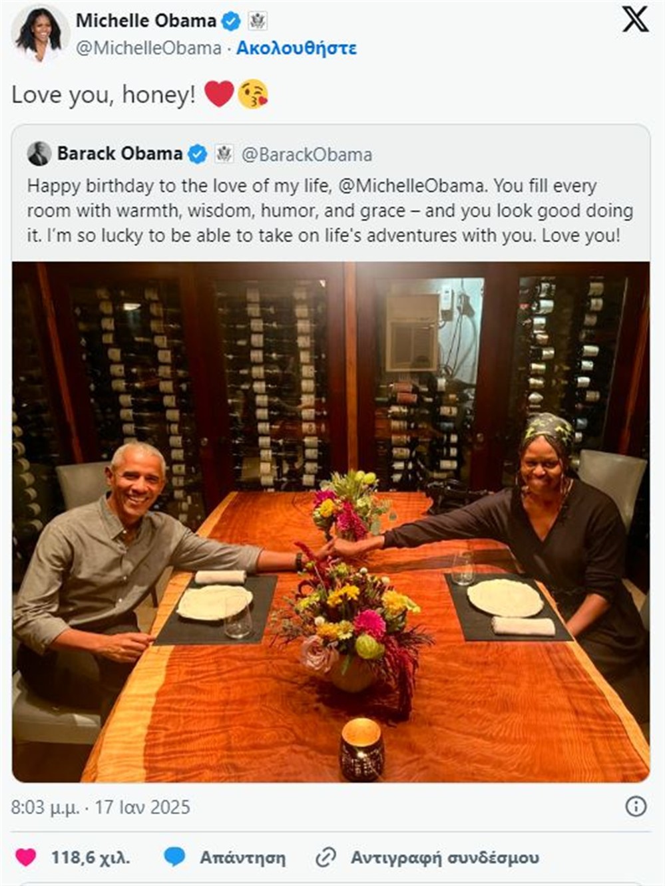Click government badge next to Michelle Obama's name
Screen dimensions: 665x886
pyautogui.click(x=258, y=21)
